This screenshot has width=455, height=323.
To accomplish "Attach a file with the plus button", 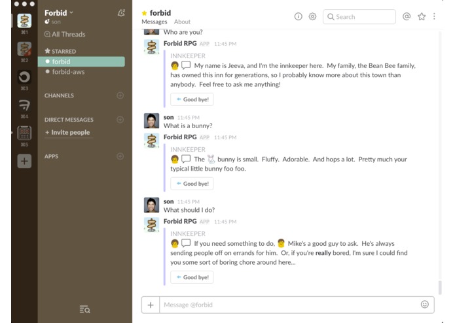I will click(151, 305).
